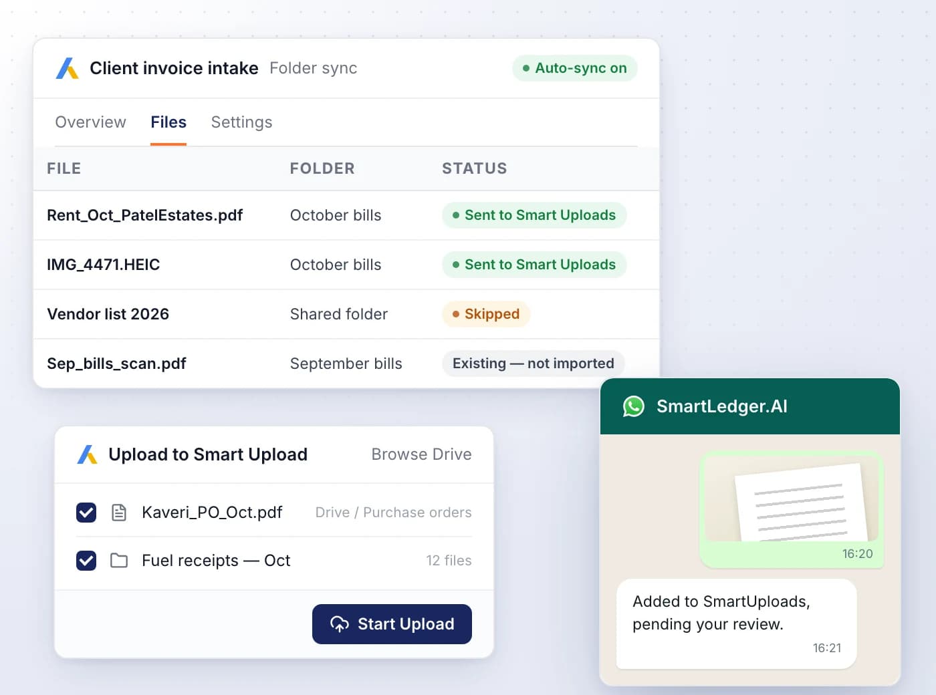
Task: Select file Rent_Oct_PatelEstates.pdf
Action: tap(144, 215)
